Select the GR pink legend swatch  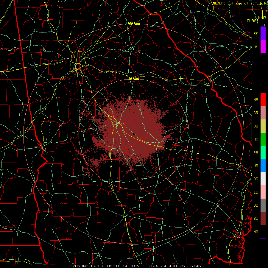click(263, 113)
